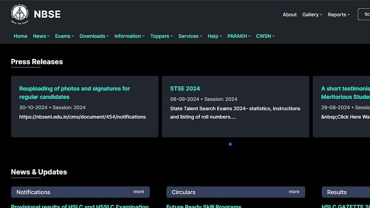Expand the Information menu

(129, 36)
